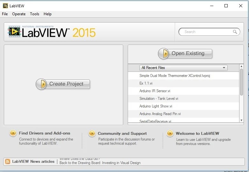Click the recent files scroll down arrow
Image resolution: width=249 pixels, height=172 pixels.
pos(241,120)
